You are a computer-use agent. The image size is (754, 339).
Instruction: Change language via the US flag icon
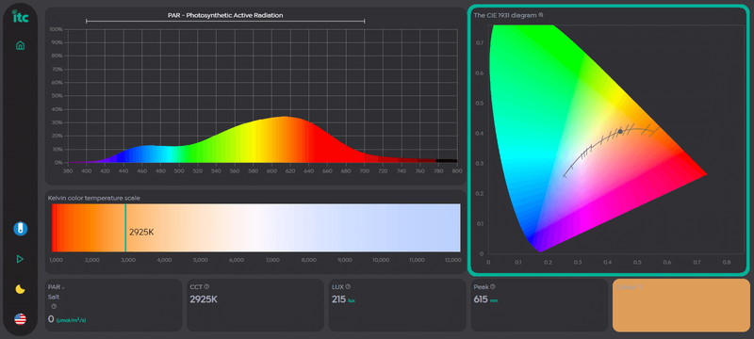coord(20,319)
